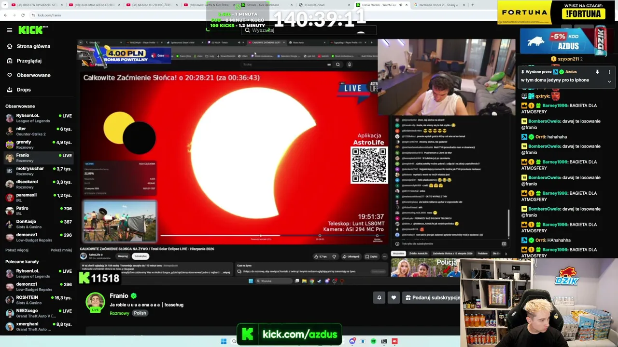Open followed channel RybsonLoL

tap(39, 118)
